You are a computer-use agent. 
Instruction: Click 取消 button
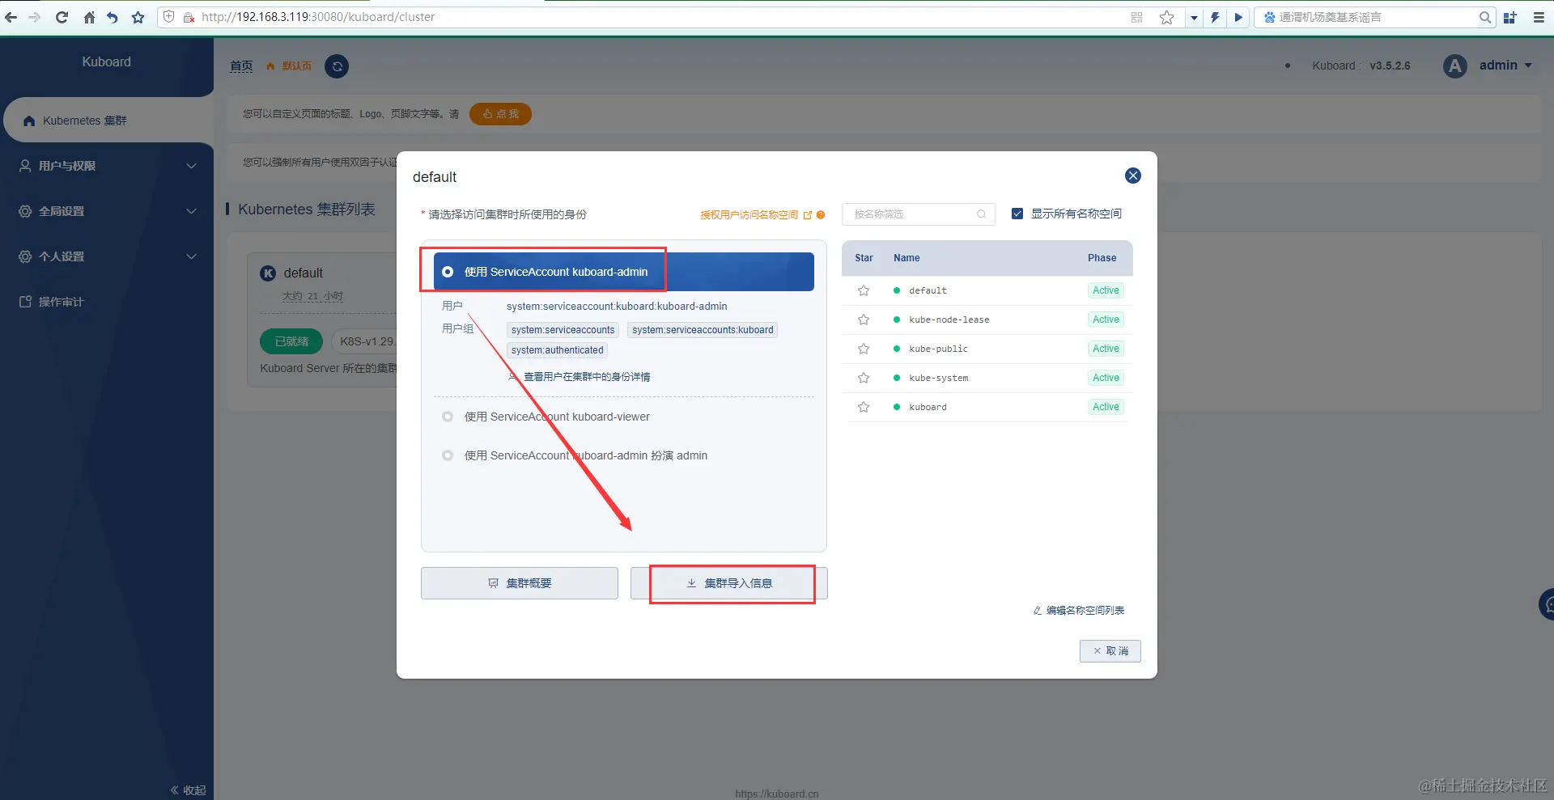(1110, 651)
